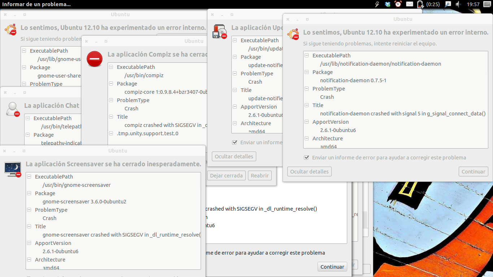This screenshot has height=277, width=493.
Task: Click 'Ocultar detalles' in notification-daemon window
Action: [x=309, y=172]
